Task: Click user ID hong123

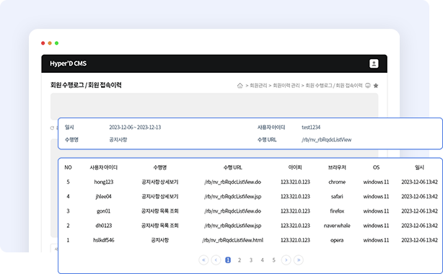Action: coord(104,182)
